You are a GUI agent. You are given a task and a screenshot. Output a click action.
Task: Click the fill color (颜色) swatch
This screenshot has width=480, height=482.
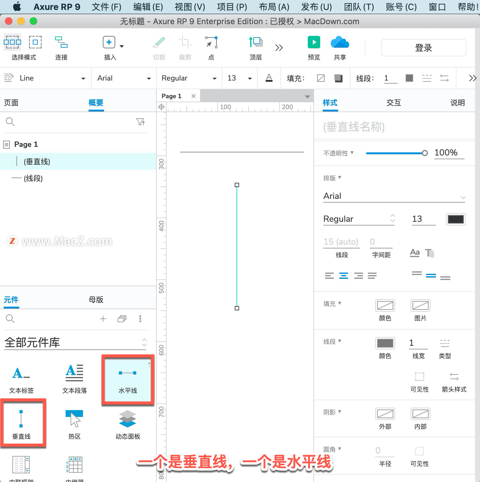(385, 305)
